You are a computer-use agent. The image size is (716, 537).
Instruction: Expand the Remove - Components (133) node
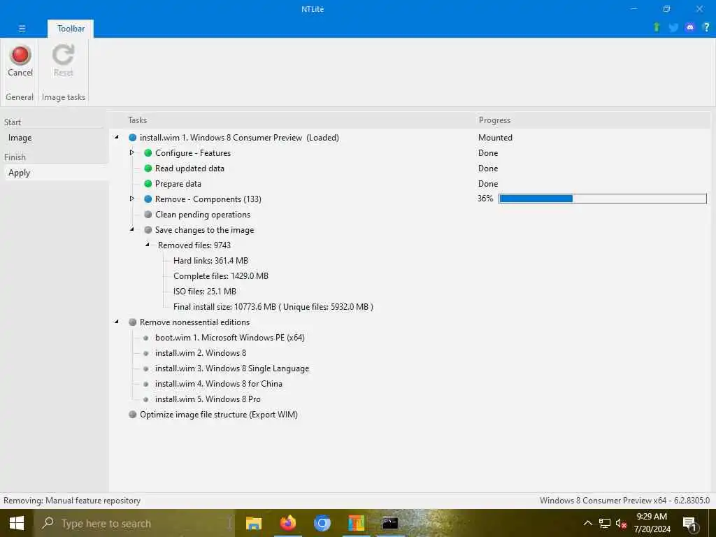click(x=132, y=199)
